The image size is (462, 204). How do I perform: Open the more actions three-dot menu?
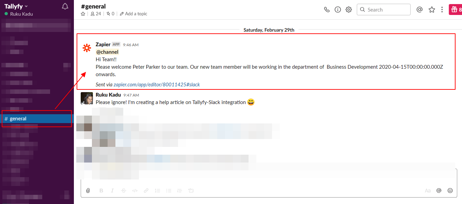click(x=442, y=10)
